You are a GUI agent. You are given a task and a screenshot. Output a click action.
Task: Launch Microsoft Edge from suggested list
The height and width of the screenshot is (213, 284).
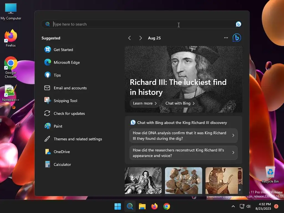[48, 62]
